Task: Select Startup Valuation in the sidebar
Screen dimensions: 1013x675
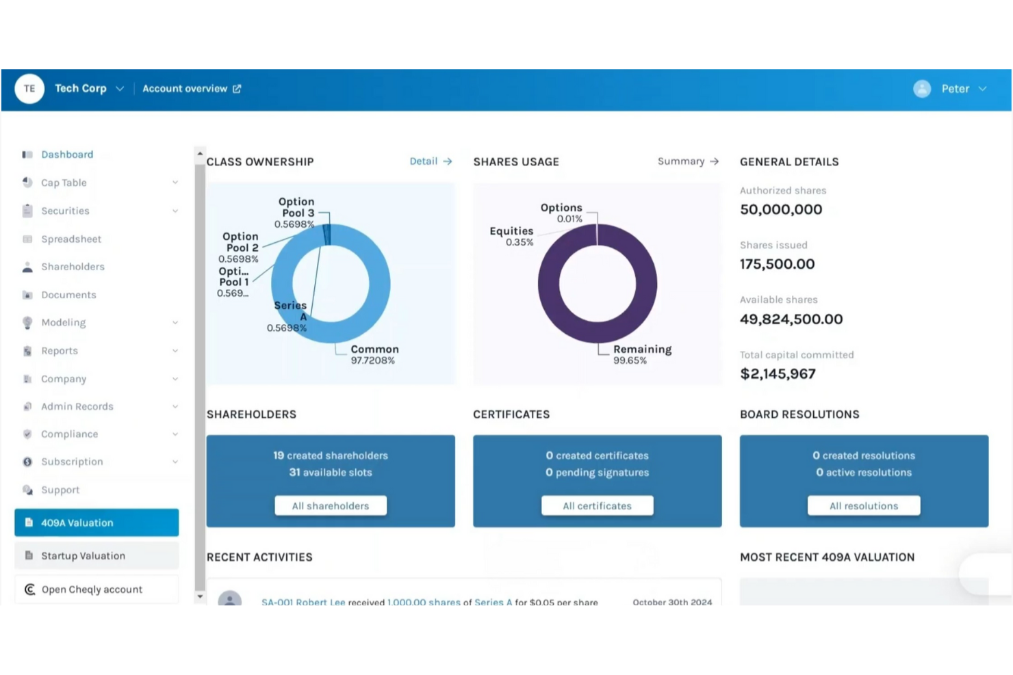Action: tap(97, 556)
